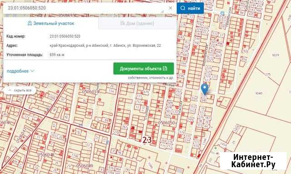
Task: Click parcel 275 on the map
Action: coord(268,75)
